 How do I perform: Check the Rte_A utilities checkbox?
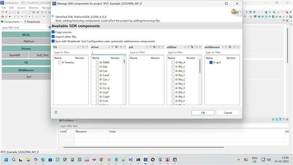pos(173,62)
